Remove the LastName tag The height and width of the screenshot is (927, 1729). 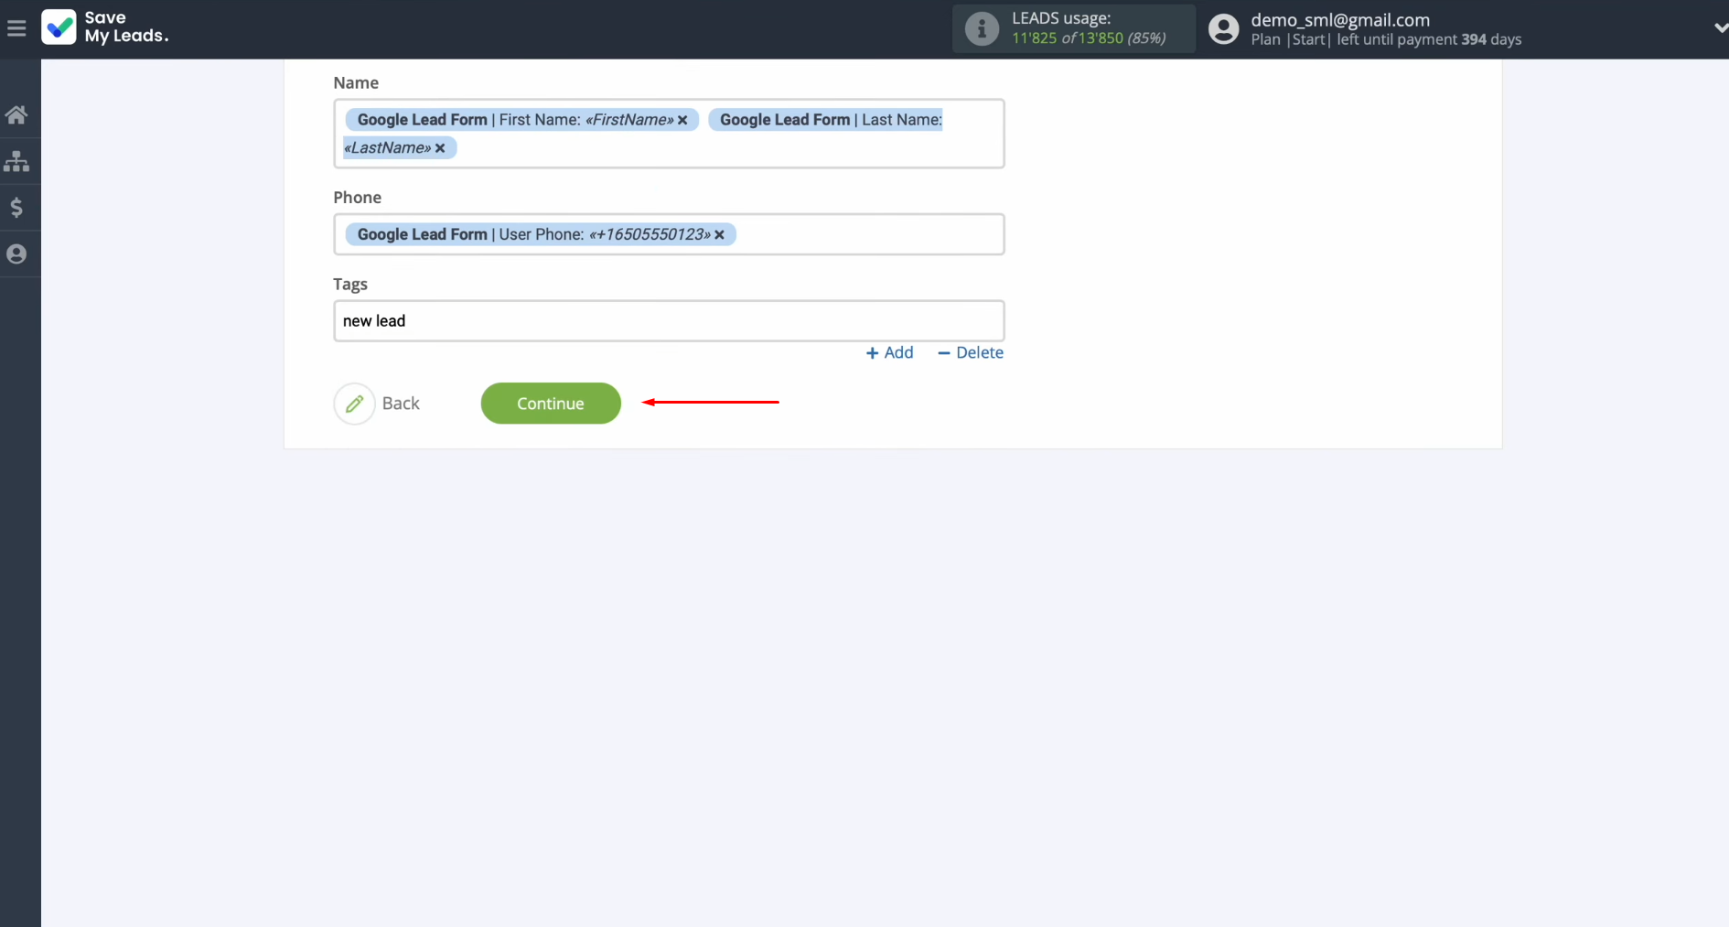tap(440, 148)
